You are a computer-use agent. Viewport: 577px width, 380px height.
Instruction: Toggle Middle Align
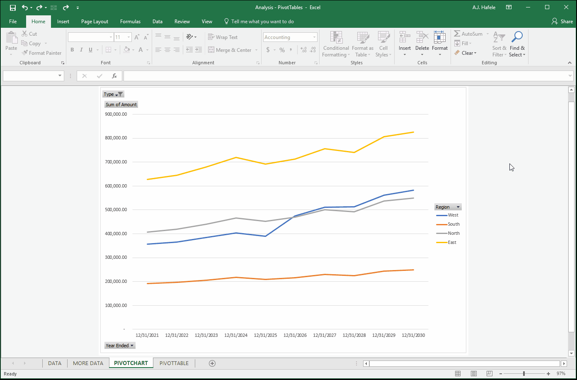tap(167, 37)
